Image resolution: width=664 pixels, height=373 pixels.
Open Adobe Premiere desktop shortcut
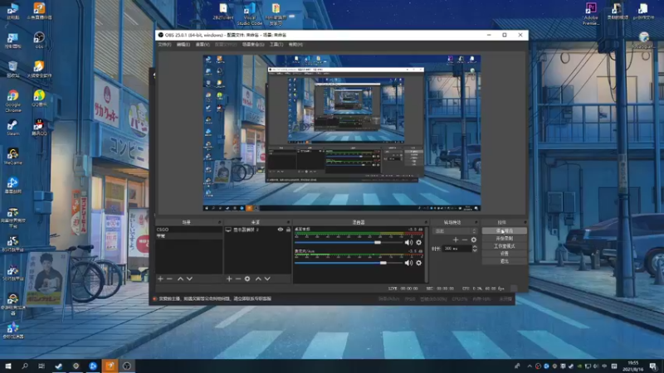tap(591, 13)
